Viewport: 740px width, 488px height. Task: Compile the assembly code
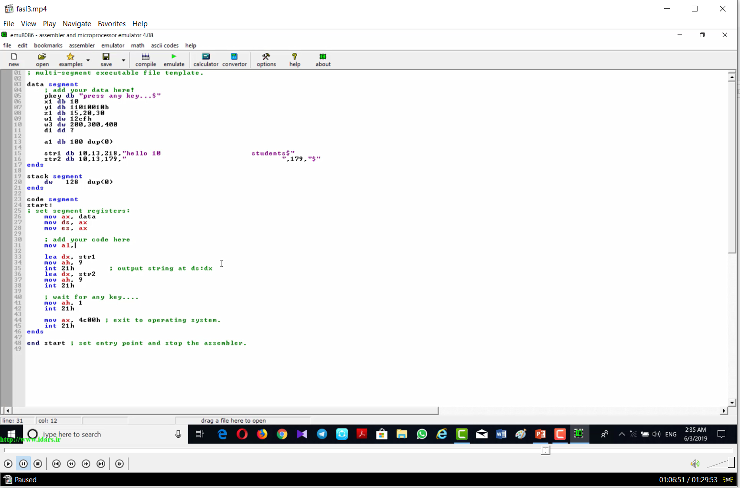[x=146, y=60]
